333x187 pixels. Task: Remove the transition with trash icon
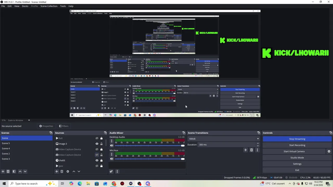tap(251, 150)
